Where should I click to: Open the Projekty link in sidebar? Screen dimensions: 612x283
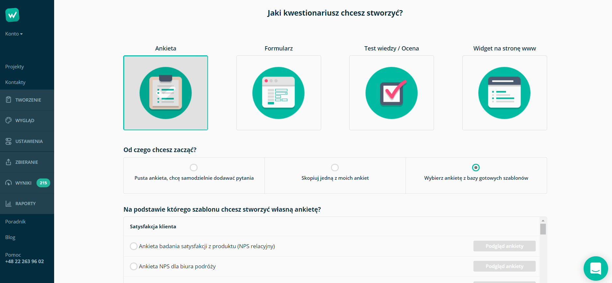(x=15, y=66)
